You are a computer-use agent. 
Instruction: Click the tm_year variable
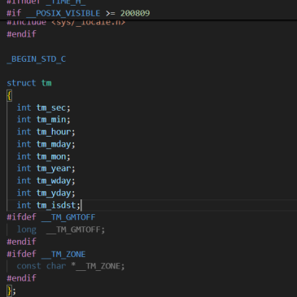(54, 168)
